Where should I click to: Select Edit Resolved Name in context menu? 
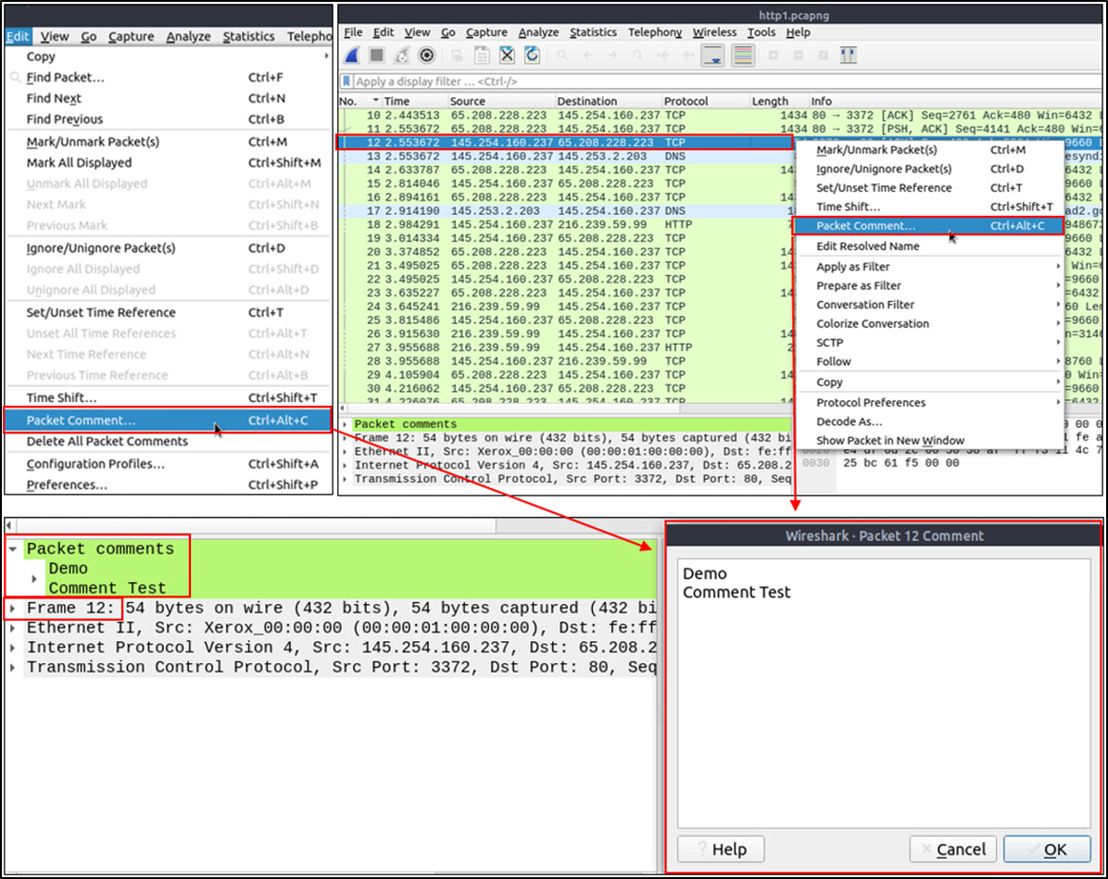click(929, 245)
